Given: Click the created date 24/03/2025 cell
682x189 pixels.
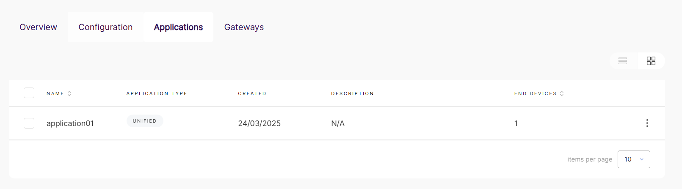Looking at the screenshot, I should click(259, 123).
